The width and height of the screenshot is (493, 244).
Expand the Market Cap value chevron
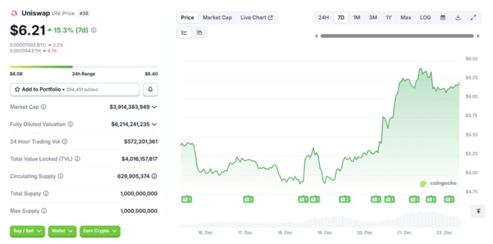[x=154, y=107]
